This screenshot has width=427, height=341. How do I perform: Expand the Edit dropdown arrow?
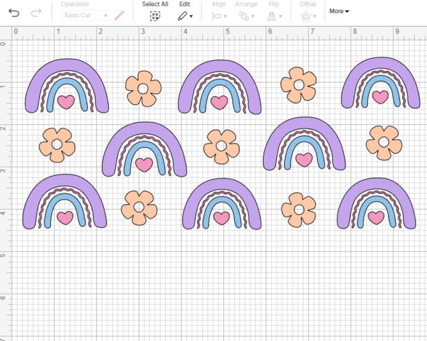(191, 16)
